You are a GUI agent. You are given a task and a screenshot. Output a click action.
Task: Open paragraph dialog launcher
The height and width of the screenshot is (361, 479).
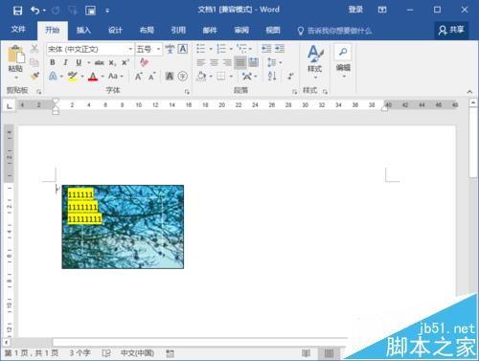pos(294,92)
